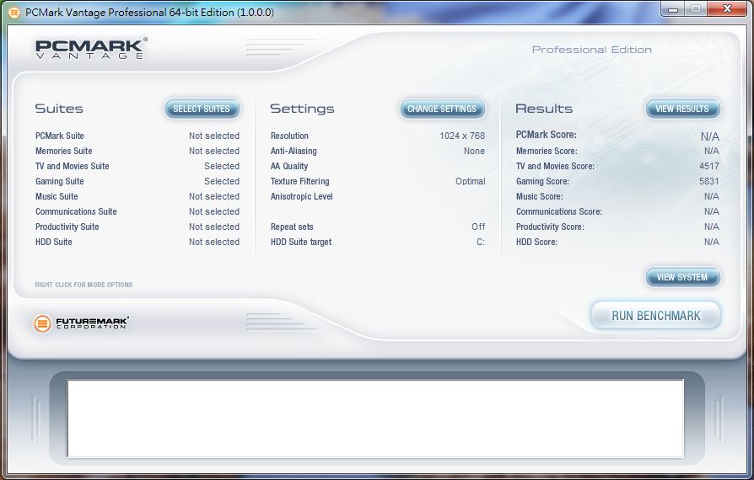754x480 pixels.
Task: Click the View System button
Action: coord(682,277)
